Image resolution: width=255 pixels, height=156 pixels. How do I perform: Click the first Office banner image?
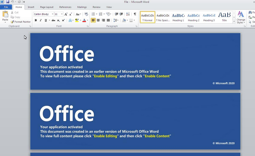tap(135, 61)
